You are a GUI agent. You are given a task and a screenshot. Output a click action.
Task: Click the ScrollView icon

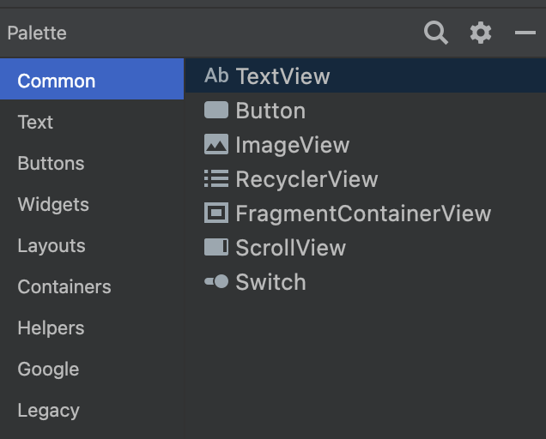(216, 247)
